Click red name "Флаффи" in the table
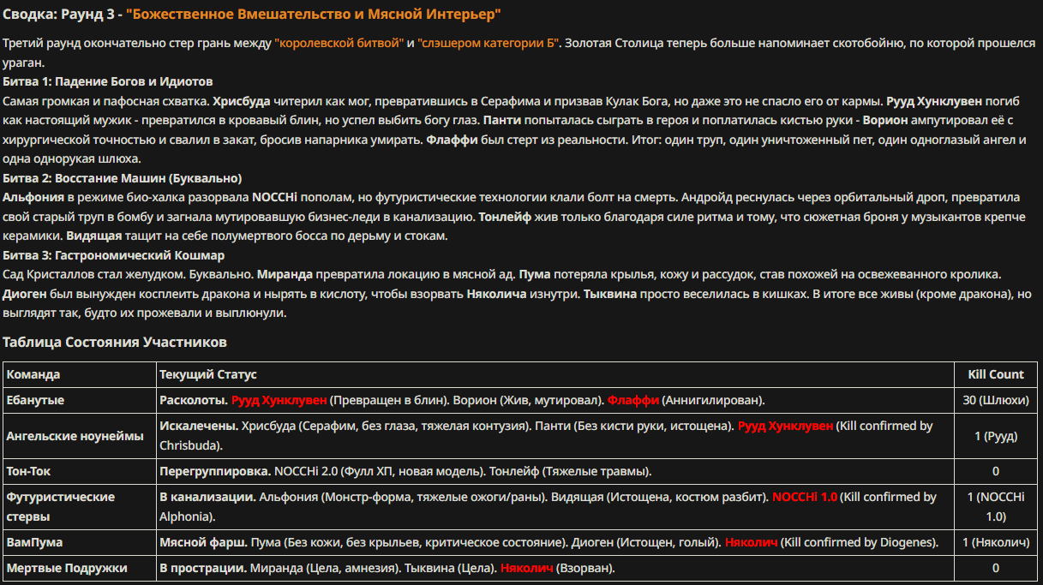 click(633, 400)
